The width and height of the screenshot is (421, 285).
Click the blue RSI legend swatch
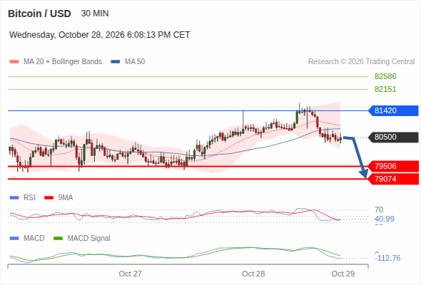click(14, 198)
